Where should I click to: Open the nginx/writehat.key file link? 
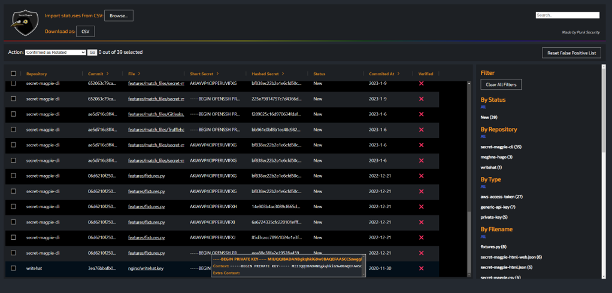pos(146,268)
